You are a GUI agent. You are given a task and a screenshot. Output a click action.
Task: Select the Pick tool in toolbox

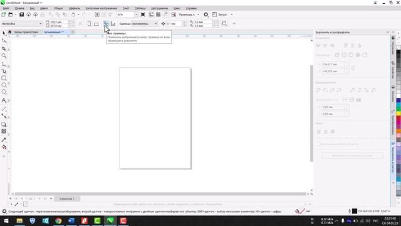[4, 33]
